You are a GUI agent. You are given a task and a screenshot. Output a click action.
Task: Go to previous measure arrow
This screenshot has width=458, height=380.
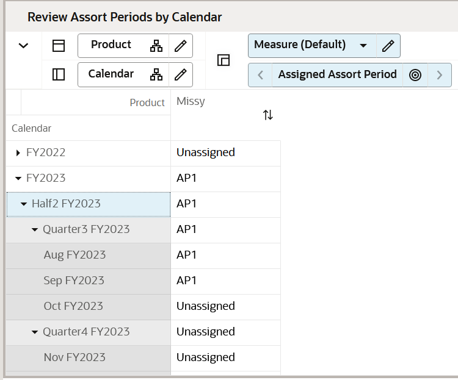click(261, 75)
